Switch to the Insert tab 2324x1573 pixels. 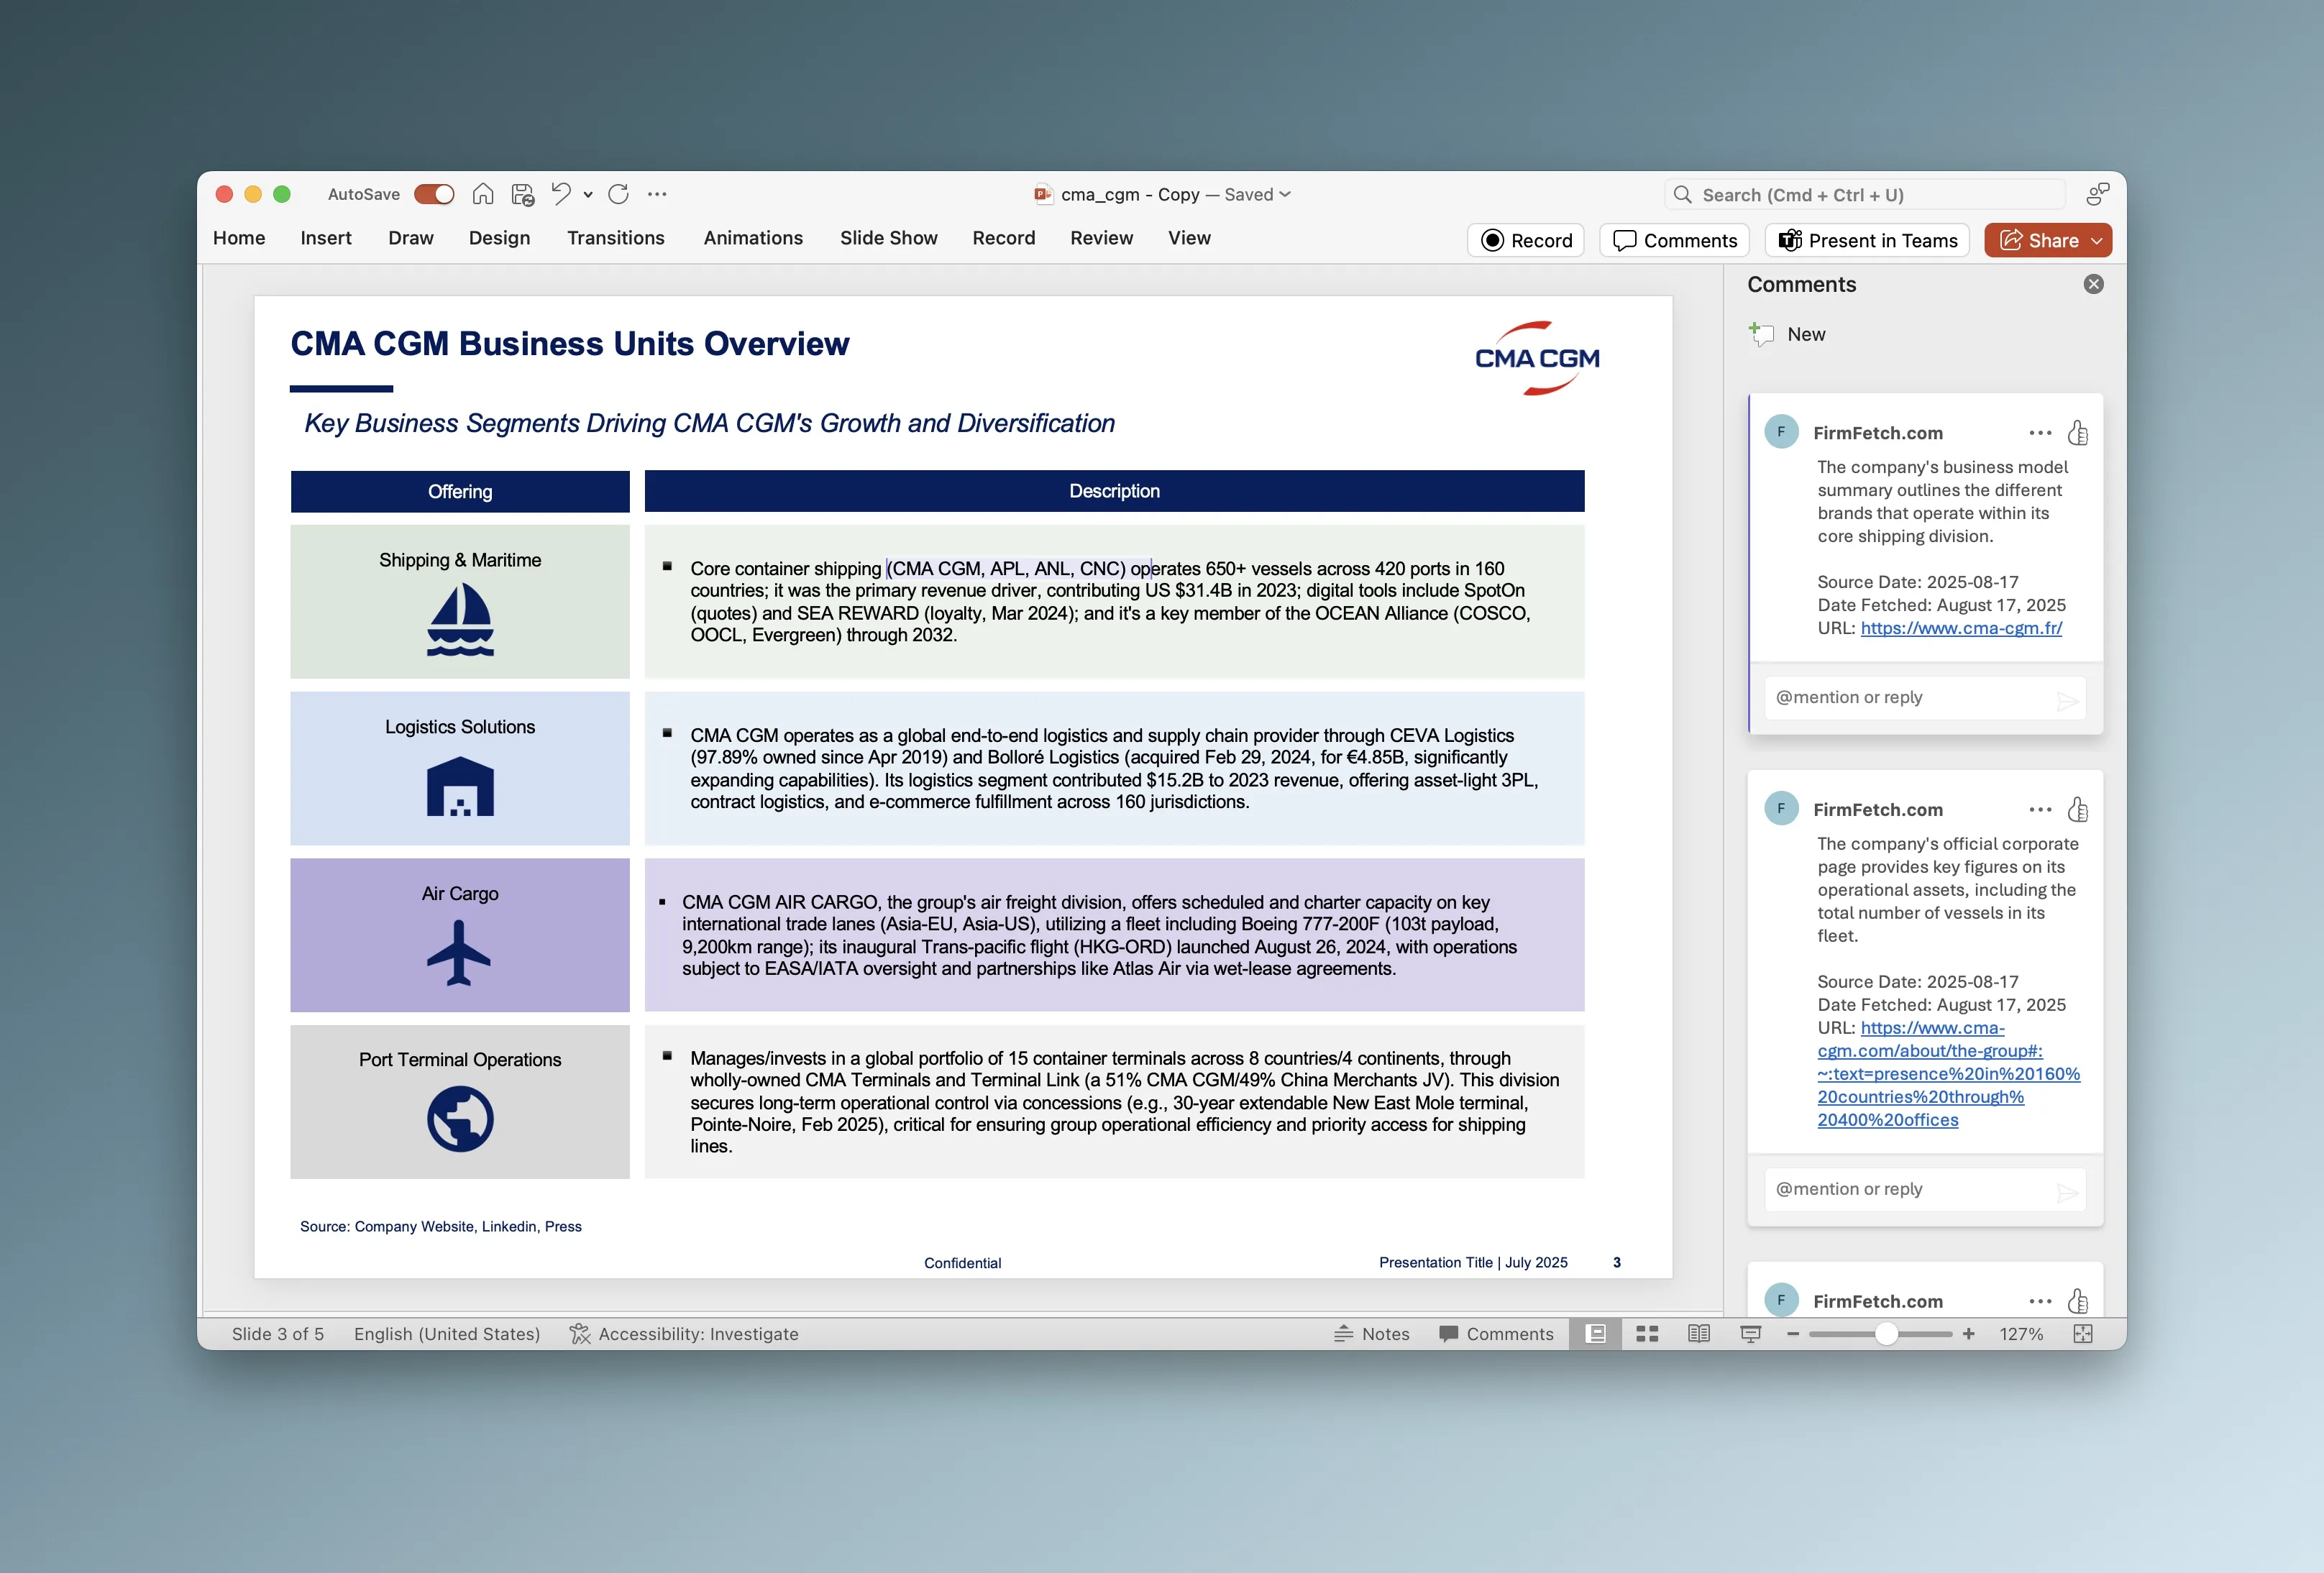click(x=326, y=238)
